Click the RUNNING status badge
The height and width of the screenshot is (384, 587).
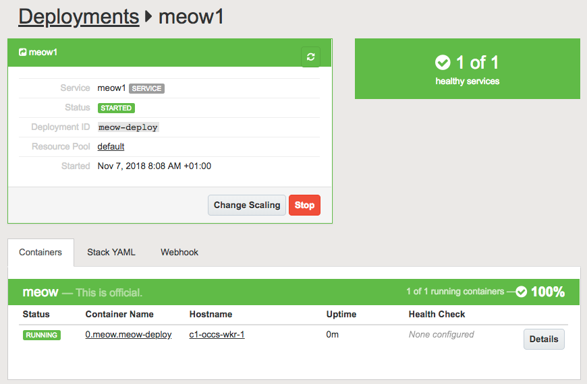point(41,335)
